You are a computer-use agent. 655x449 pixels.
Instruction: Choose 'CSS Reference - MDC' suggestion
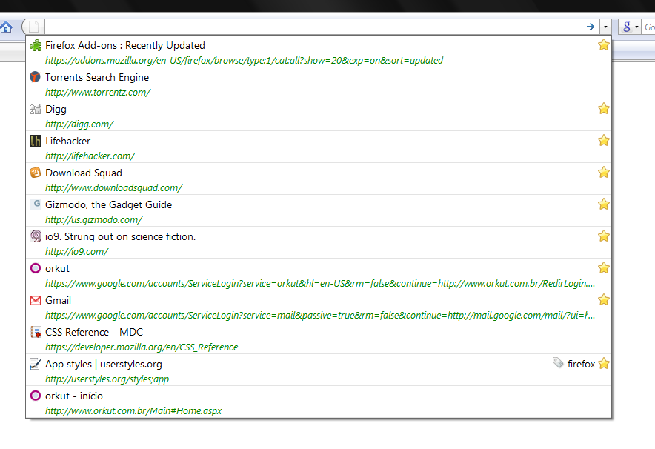click(94, 332)
